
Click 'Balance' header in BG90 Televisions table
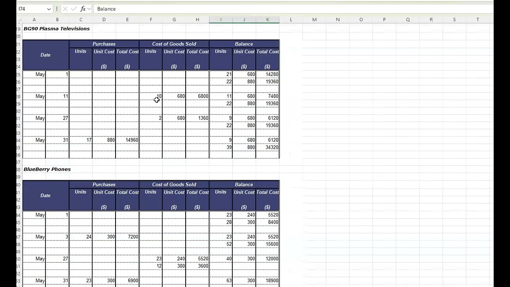click(x=244, y=44)
